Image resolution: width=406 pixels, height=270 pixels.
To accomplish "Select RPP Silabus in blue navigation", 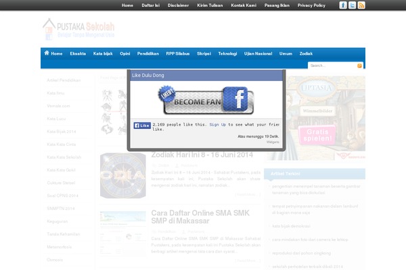I will coord(177,53).
